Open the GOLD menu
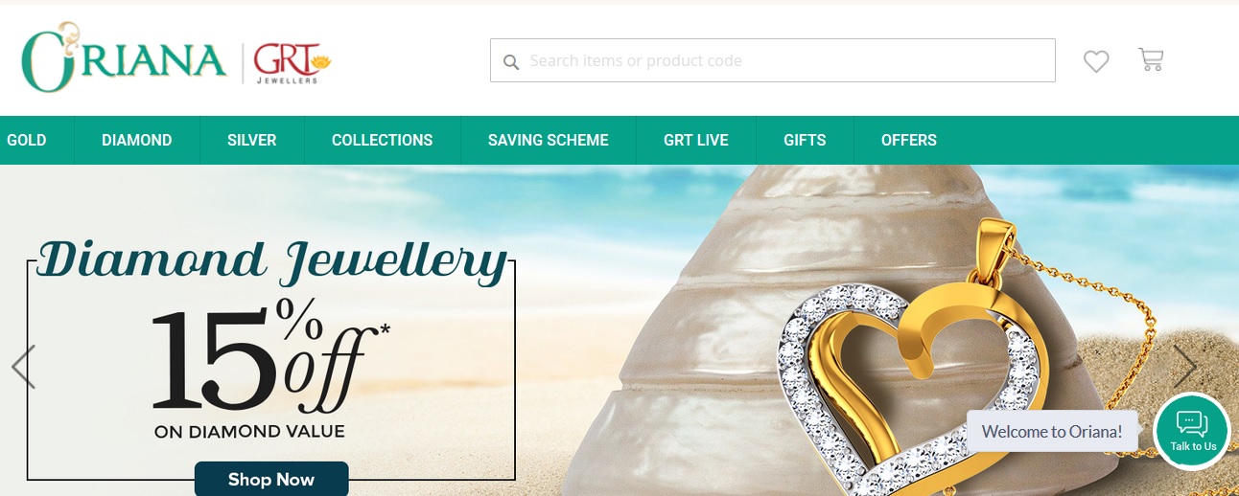1239x496 pixels. [x=27, y=140]
